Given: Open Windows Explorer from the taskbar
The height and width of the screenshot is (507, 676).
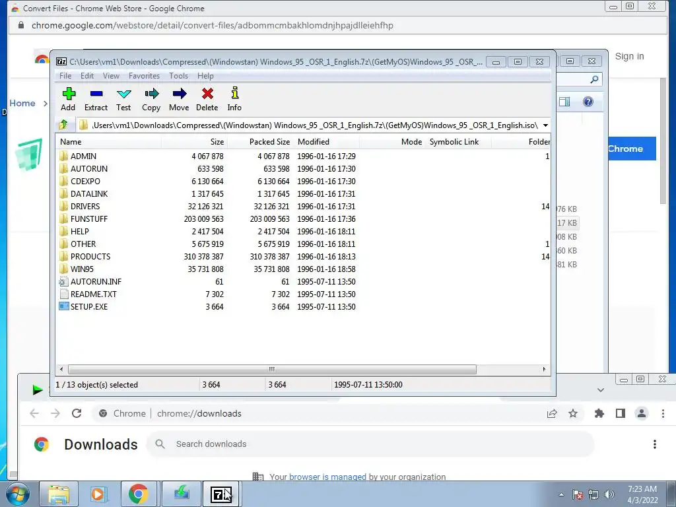Looking at the screenshot, I should (x=59, y=494).
